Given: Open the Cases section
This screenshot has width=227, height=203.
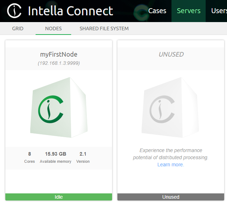Looking at the screenshot, I should (157, 11).
